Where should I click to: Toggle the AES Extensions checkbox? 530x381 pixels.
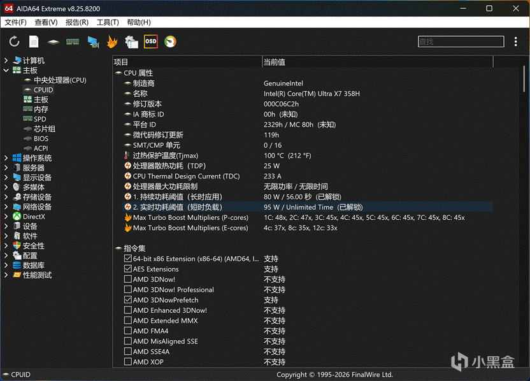point(128,269)
